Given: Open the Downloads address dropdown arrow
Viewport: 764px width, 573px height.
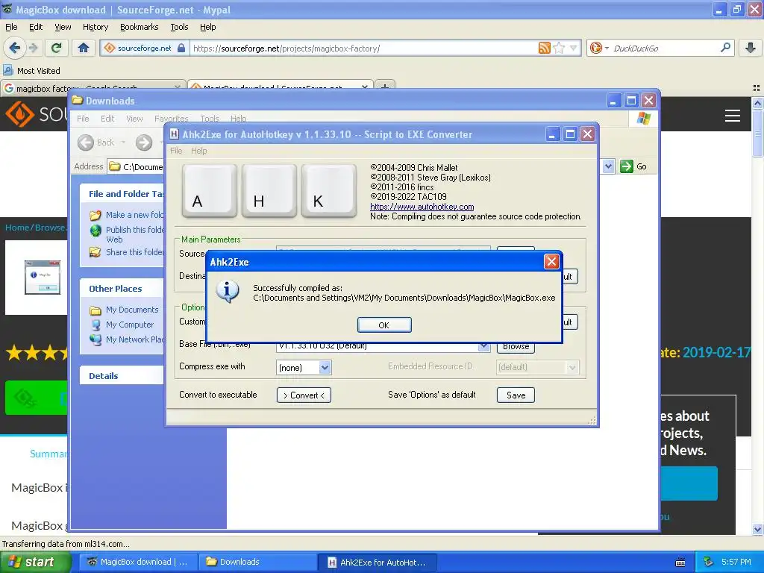Looking at the screenshot, I should click(608, 166).
